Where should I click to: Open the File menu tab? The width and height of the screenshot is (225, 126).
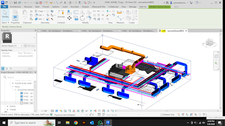[x=4, y=7]
